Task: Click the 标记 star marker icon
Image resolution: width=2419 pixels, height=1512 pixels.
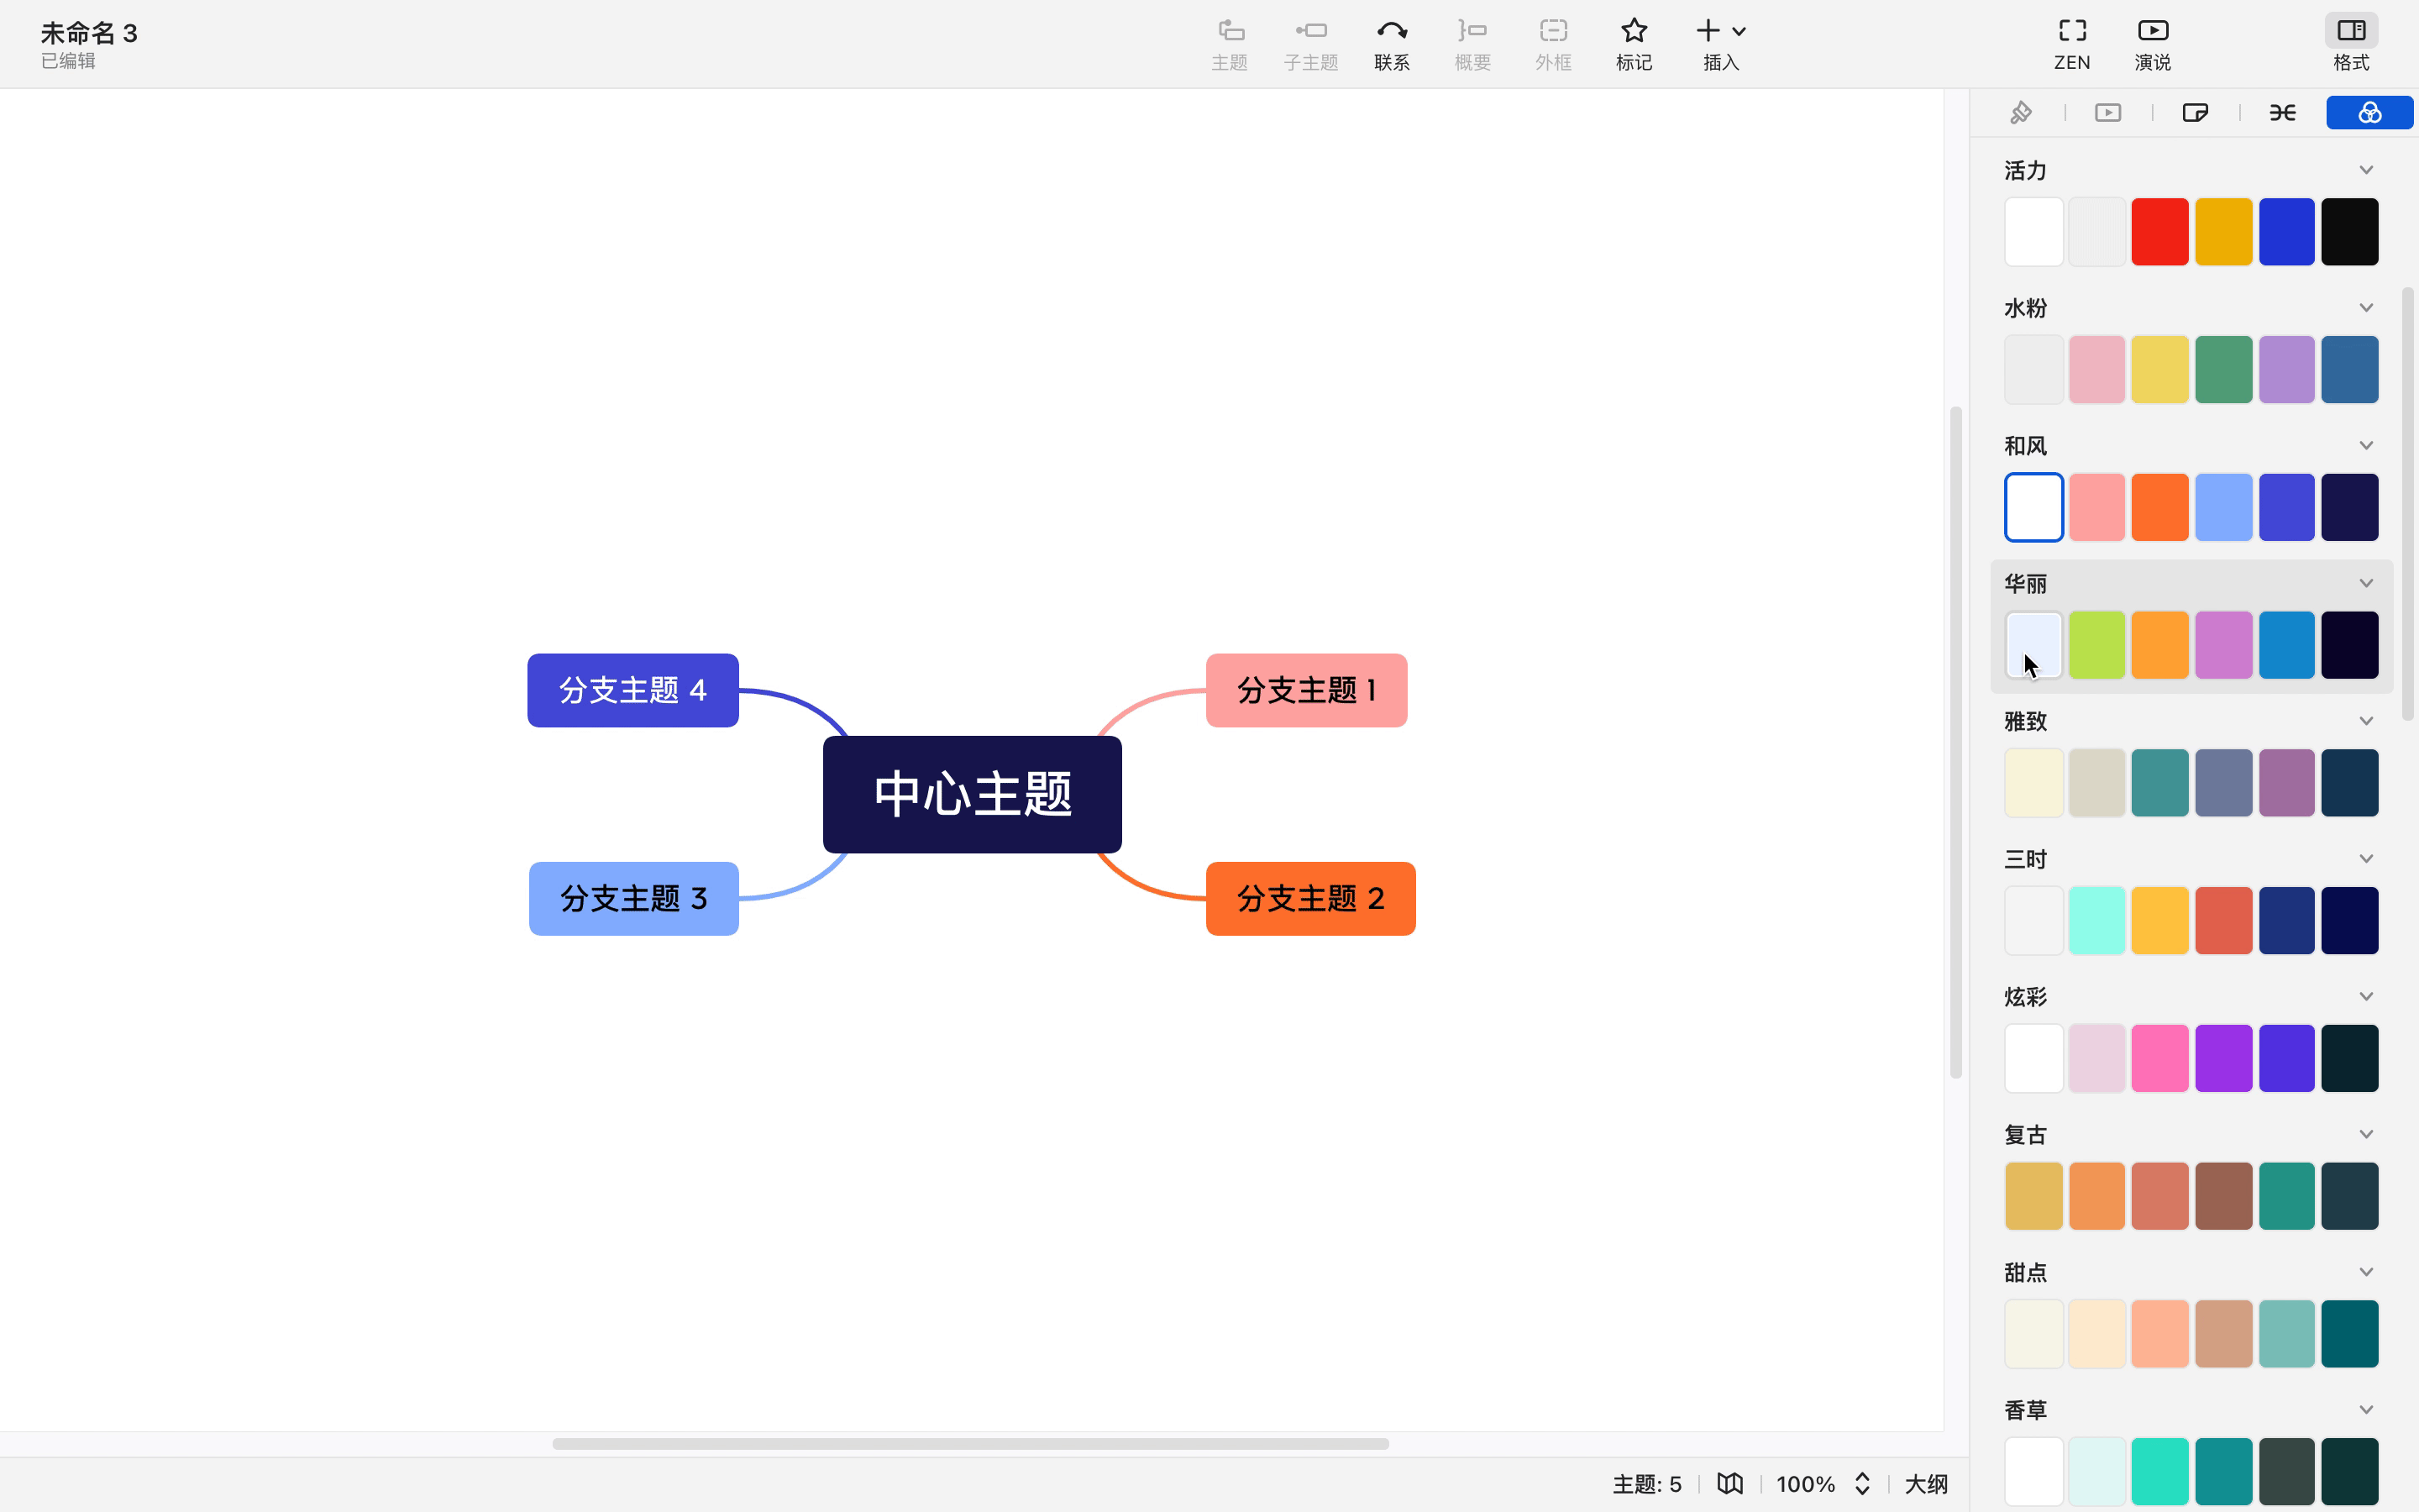Action: (x=1634, y=32)
